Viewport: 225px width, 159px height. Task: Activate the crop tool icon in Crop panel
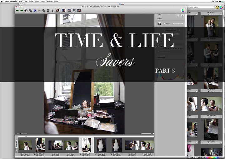(x=159, y=24)
